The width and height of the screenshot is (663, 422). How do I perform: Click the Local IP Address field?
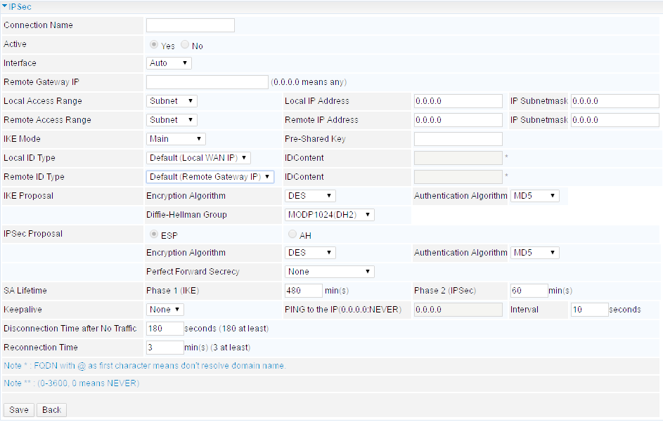[x=458, y=101]
